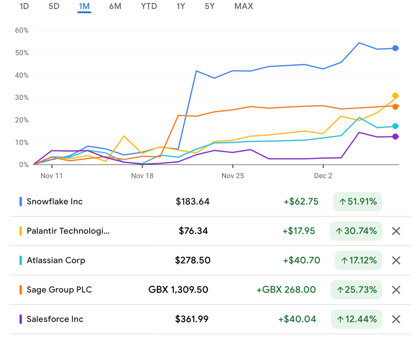Click the Nov 11 date label on axis

(x=52, y=176)
